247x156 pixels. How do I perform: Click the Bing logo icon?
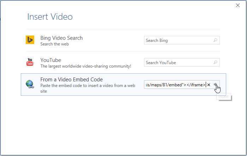coord(30,40)
